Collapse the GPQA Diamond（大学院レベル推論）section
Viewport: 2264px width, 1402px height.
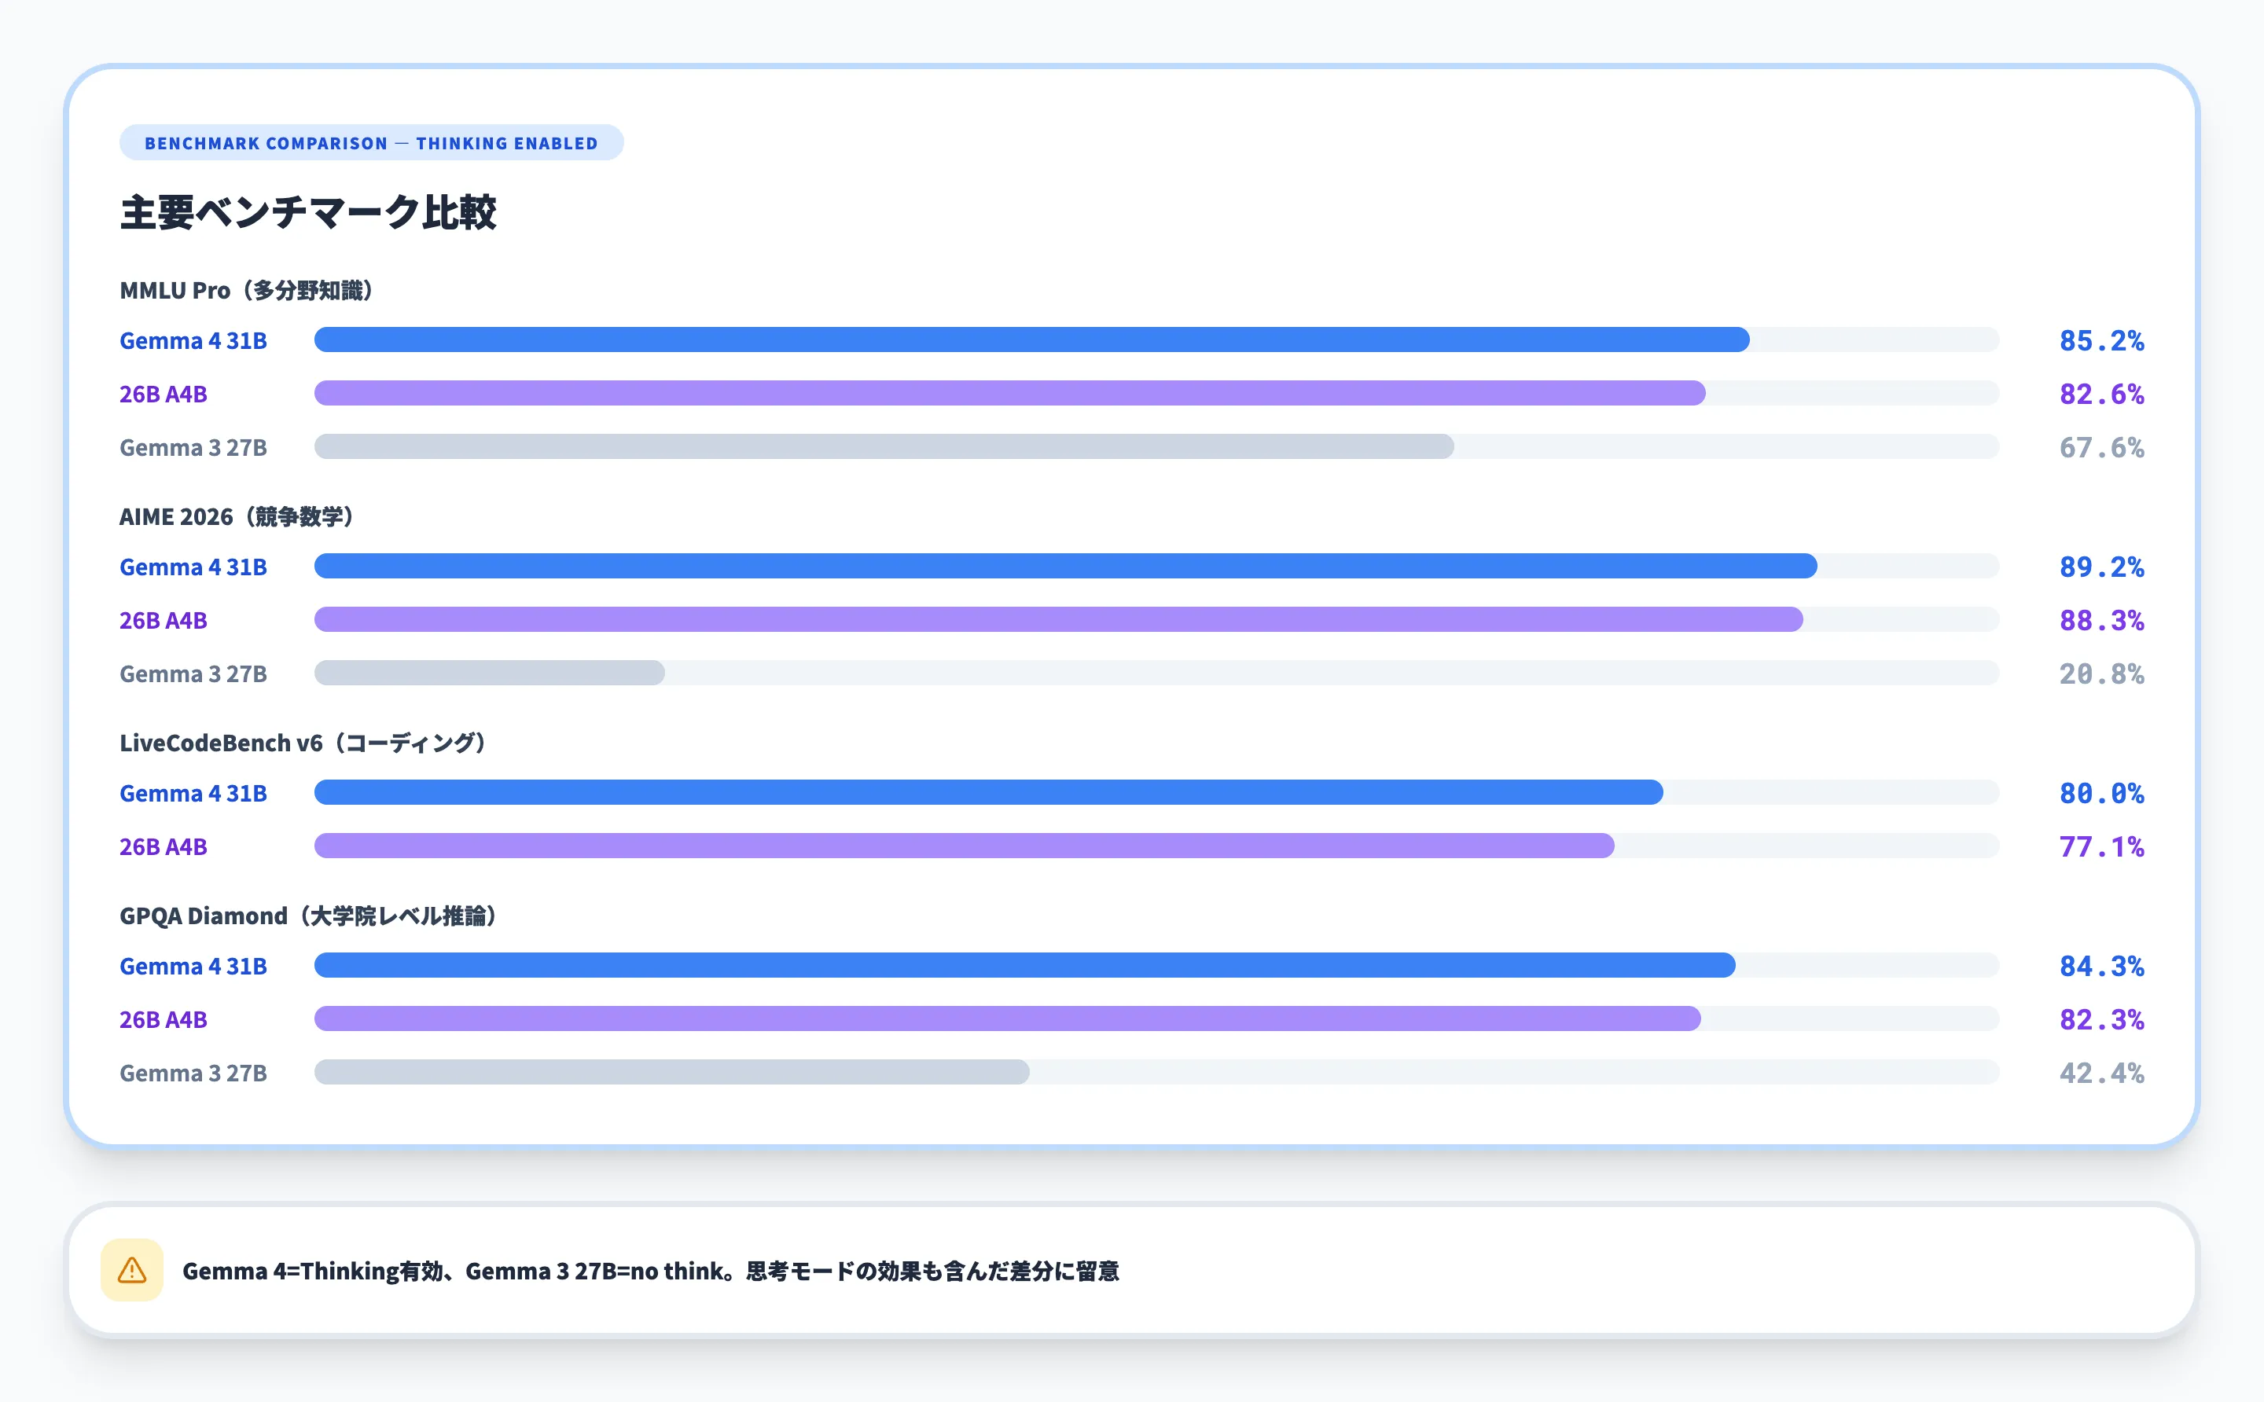[309, 916]
